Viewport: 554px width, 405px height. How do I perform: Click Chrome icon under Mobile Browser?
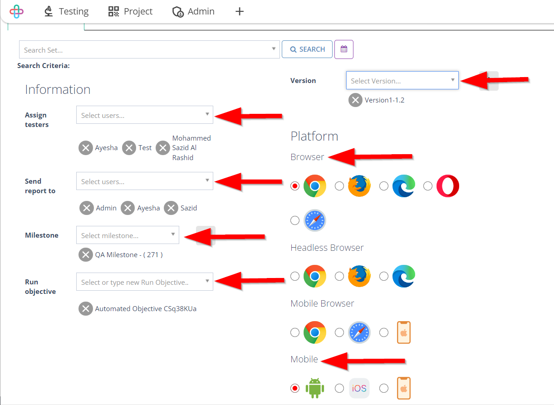click(x=315, y=332)
